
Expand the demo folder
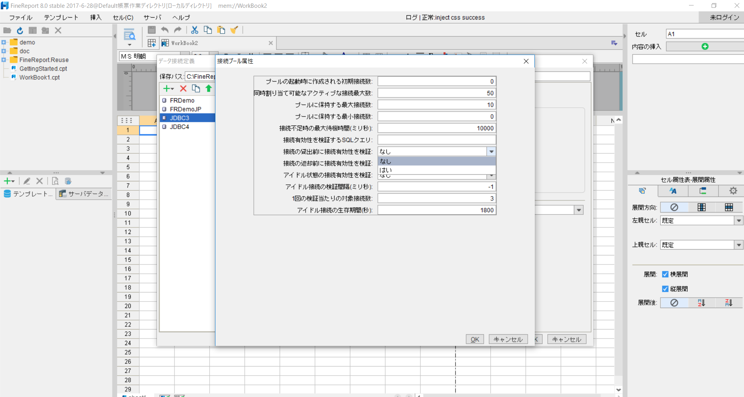[4, 42]
